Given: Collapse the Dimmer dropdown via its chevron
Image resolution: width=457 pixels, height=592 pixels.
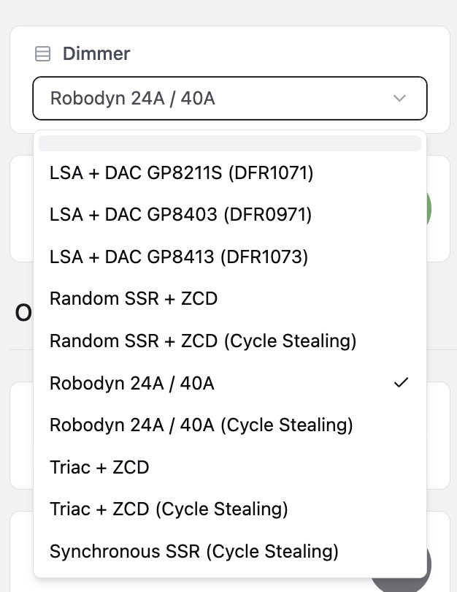Looking at the screenshot, I should coord(399,98).
